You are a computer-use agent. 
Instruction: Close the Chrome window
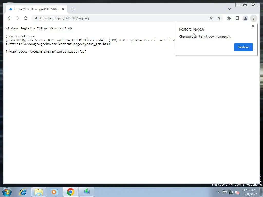pos(253,5)
